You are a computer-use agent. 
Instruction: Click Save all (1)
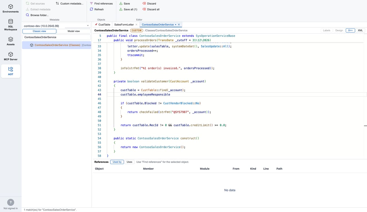[x=128, y=9]
